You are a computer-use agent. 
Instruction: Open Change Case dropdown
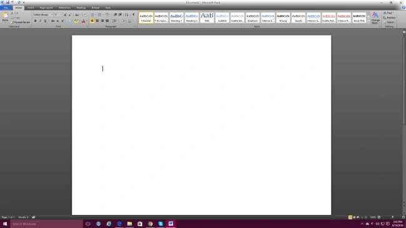[x=77, y=15]
